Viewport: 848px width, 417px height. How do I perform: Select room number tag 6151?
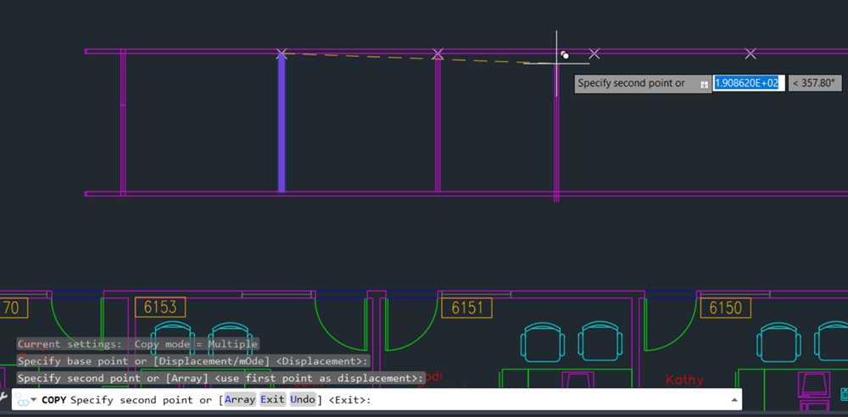pos(466,307)
